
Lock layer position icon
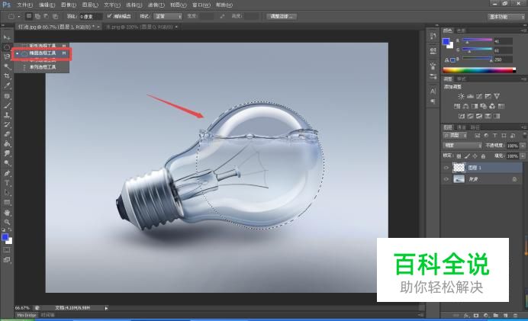coord(475,156)
